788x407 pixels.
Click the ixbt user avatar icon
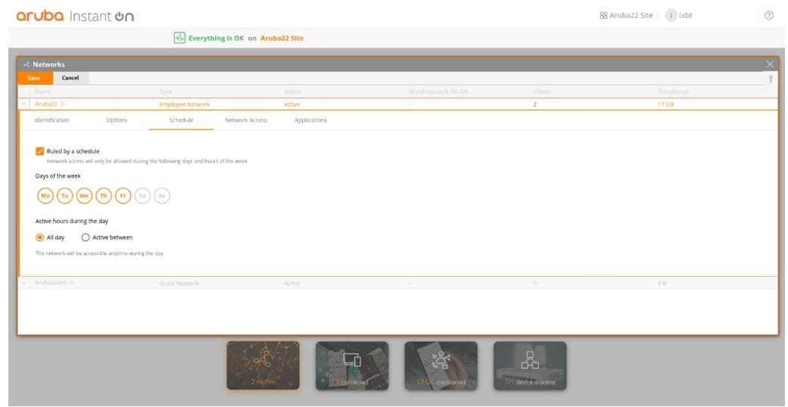671,15
